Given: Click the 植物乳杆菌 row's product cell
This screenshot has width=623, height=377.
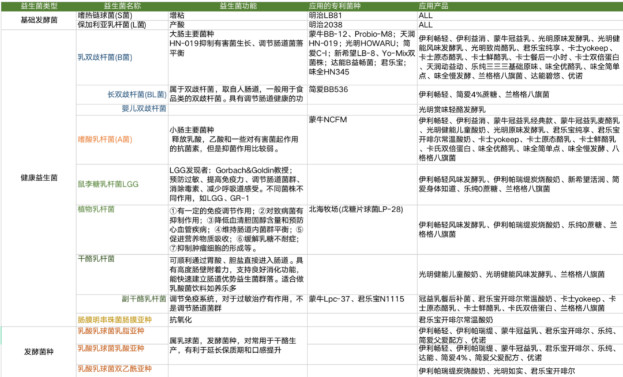Looking at the screenshot, I should [x=520, y=229].
